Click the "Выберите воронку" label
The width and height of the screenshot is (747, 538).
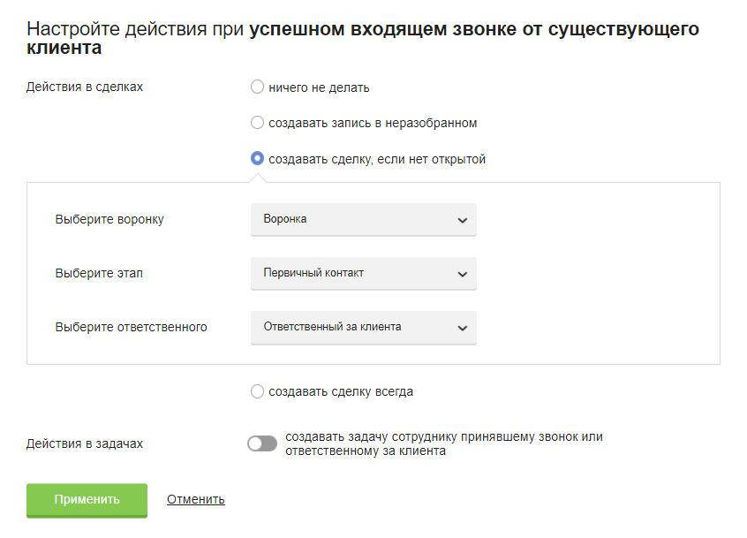(x=109, y=220)
